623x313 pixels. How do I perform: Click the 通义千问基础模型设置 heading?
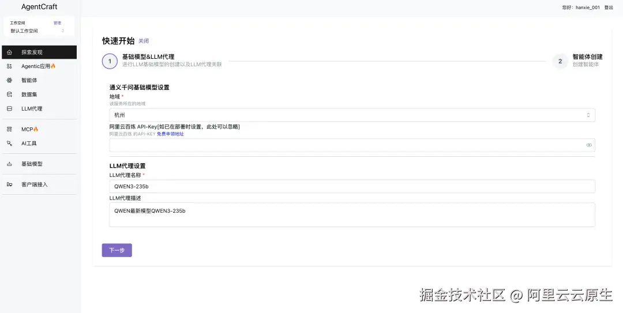(140, 88)
